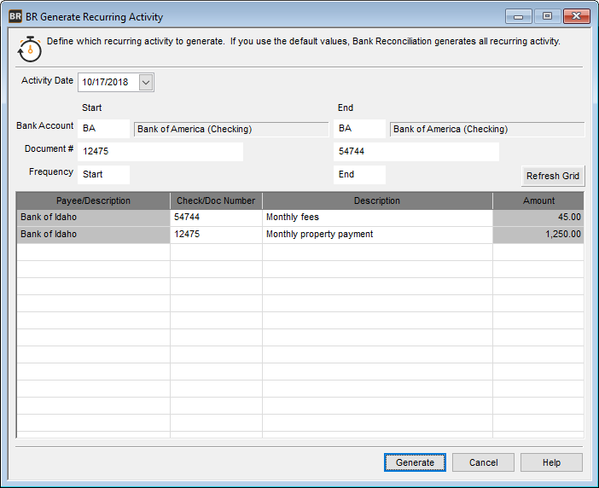This screenshot has width=599, height=488.
Task: Click the Help button
Action: tap(551, 462)
